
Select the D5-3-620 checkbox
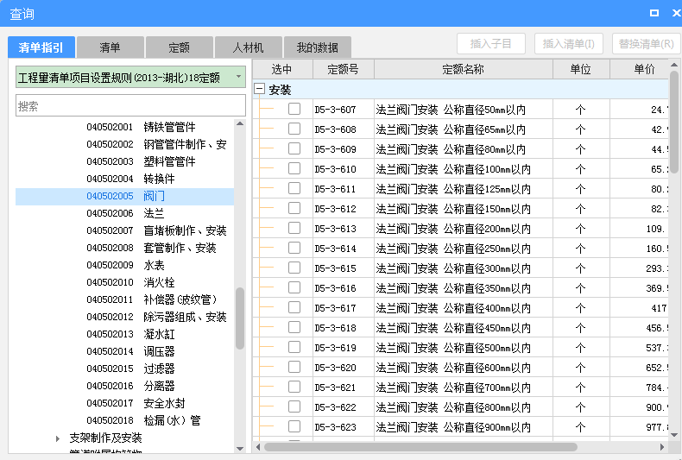[x=294, y=367]
